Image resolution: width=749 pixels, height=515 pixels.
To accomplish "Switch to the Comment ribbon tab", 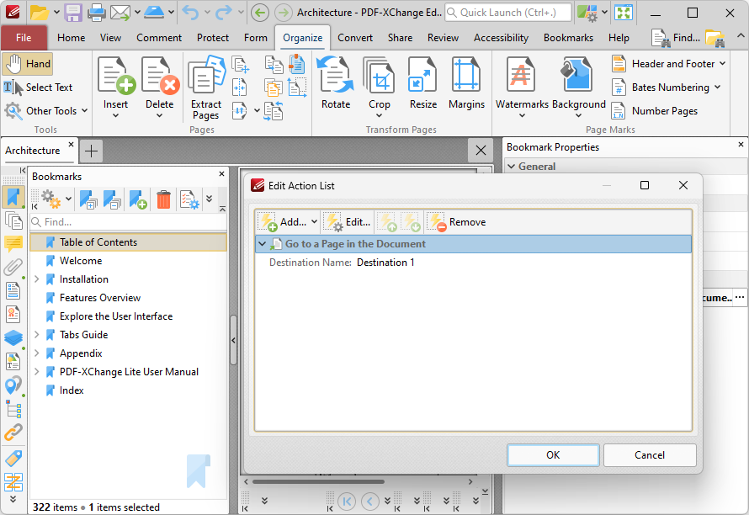I will coord(159,38).
